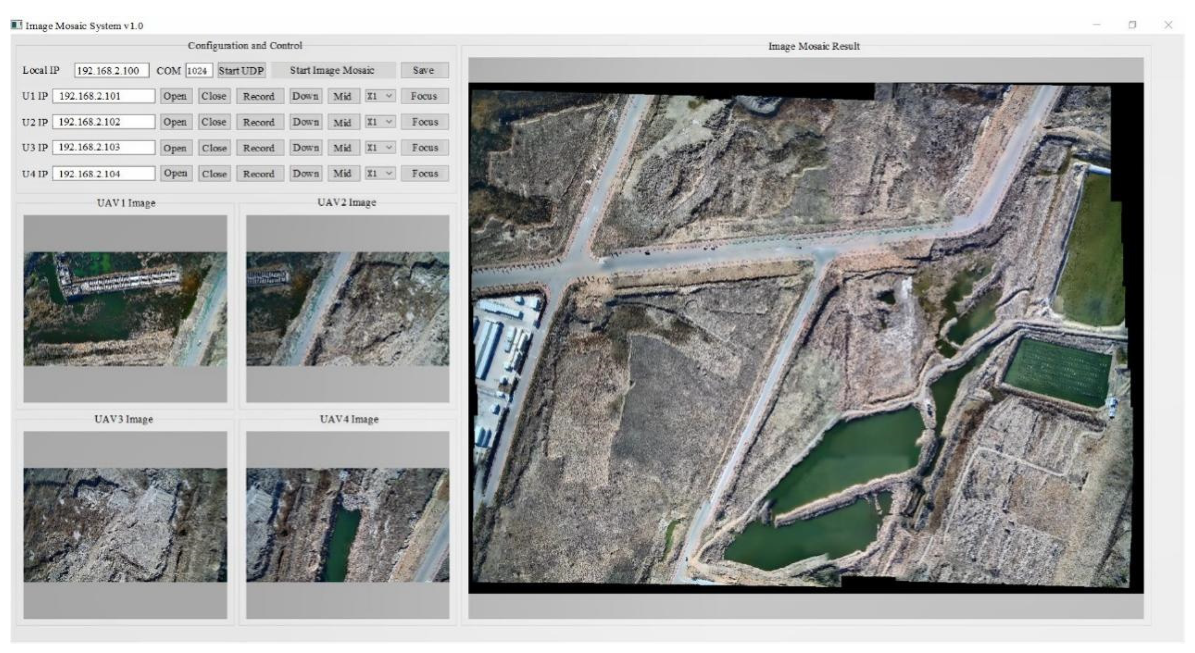
Task: Save the image mosaic result
Action: tap(424, 71)
